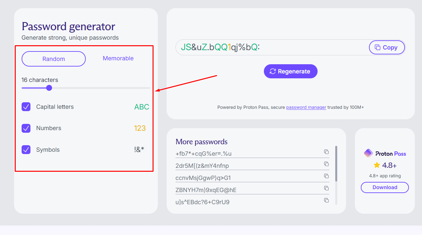Click the Copy button
Viewport: 422px width, 235px height.
click(x=387, y=47)
